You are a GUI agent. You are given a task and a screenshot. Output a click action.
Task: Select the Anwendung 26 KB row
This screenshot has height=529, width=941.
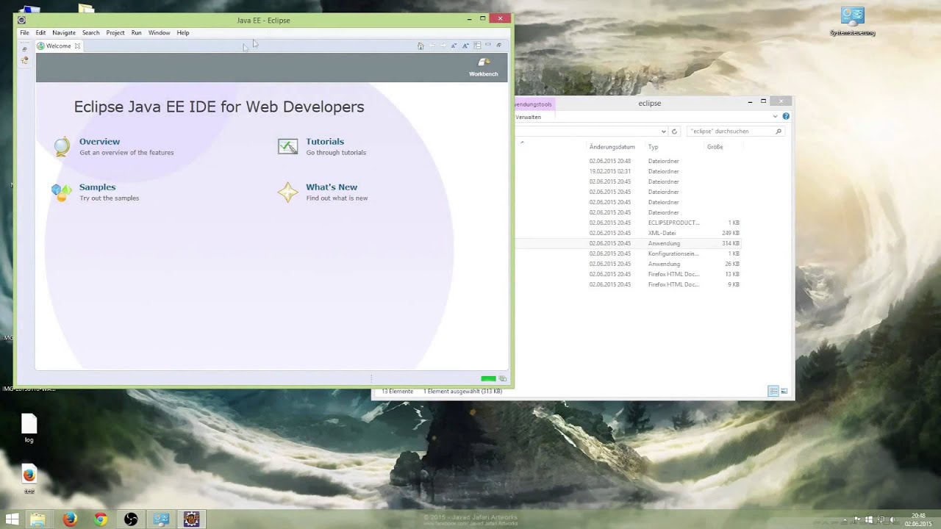[628, 264]
